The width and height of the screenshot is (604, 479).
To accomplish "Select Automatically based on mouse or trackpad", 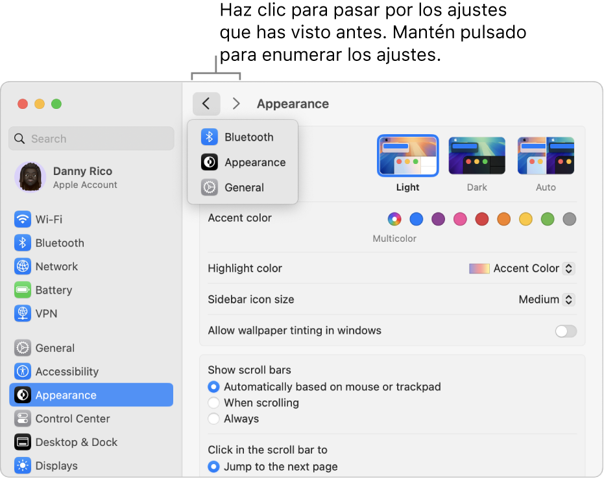I will [x=214, y=387].
